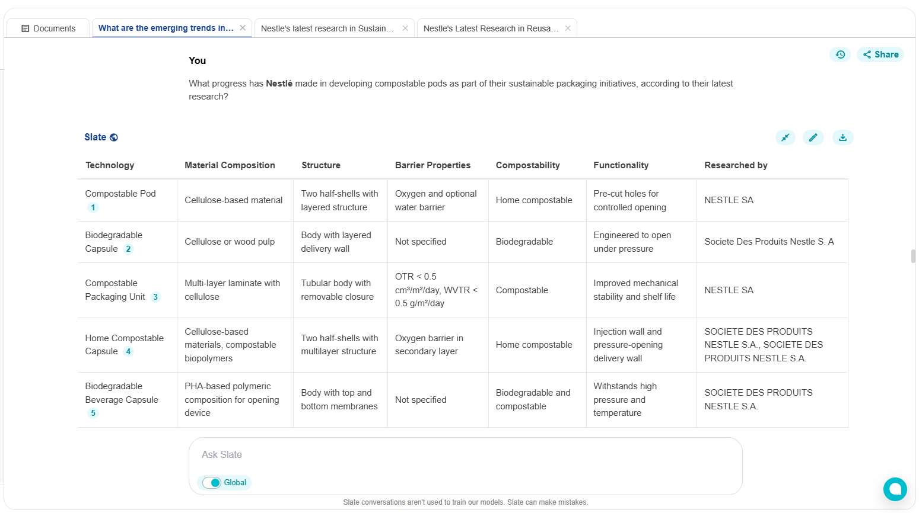919x513 pixels.
Task: Click the globe icon next to Slate
Action: tap(114, 137)
